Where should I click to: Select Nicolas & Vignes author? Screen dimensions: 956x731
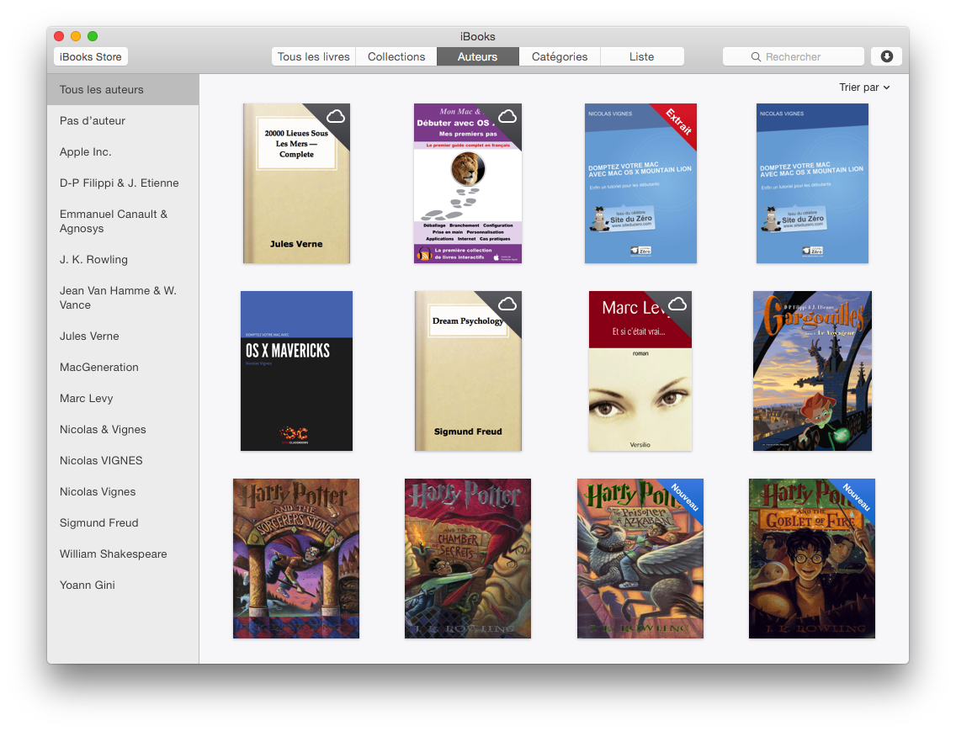click(123, 429)
